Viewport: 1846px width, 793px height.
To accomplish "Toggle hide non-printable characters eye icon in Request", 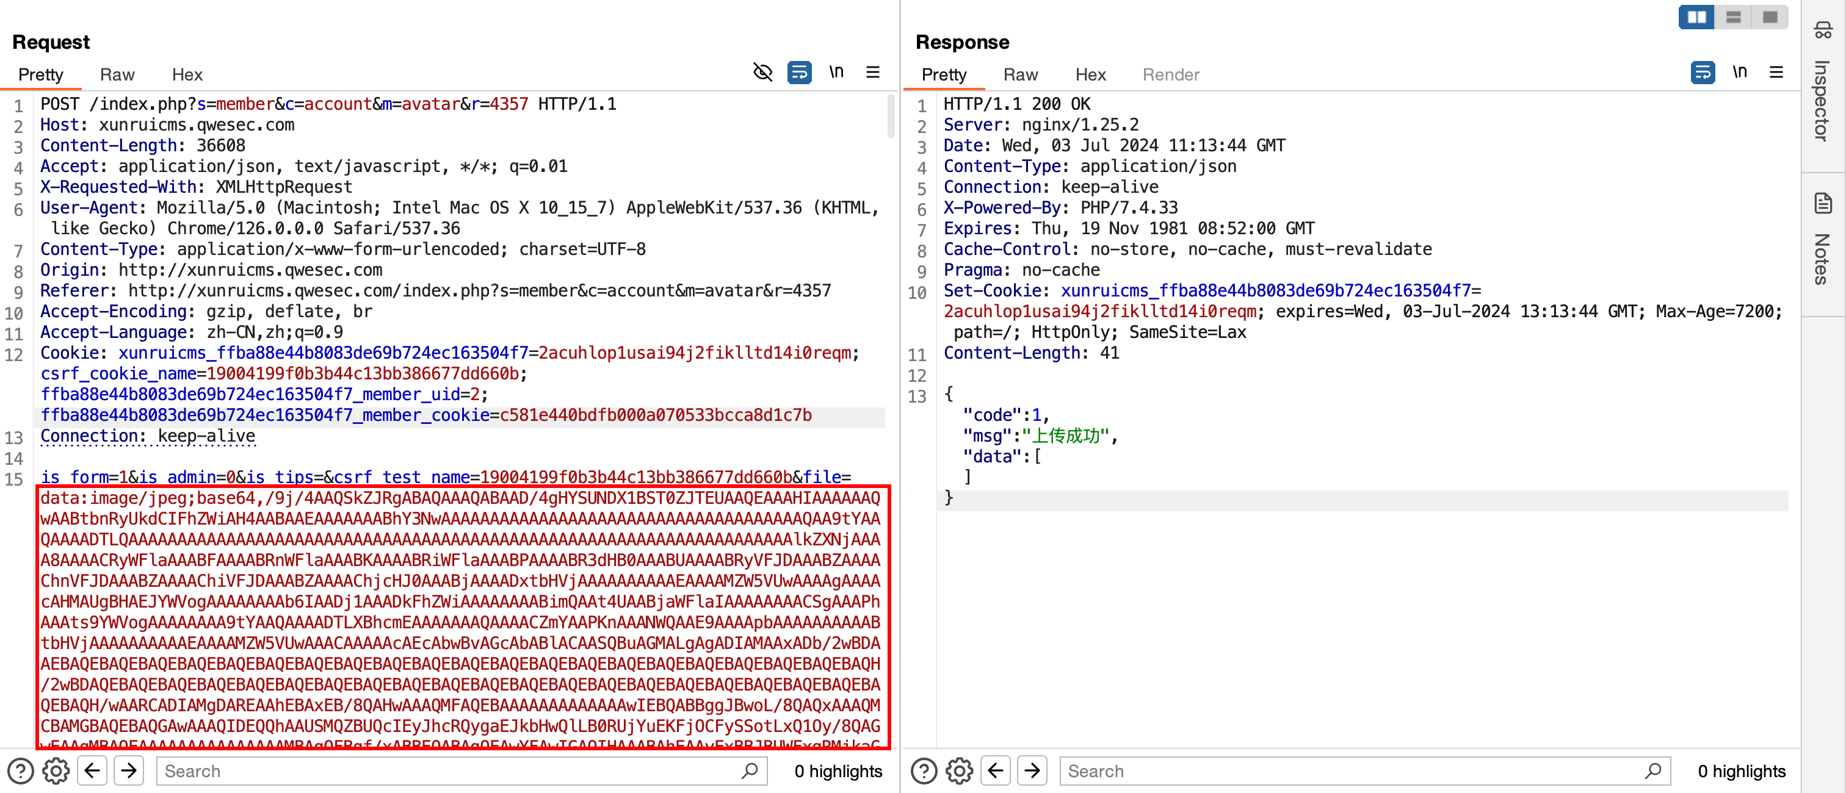I will (x=762, y=73).
